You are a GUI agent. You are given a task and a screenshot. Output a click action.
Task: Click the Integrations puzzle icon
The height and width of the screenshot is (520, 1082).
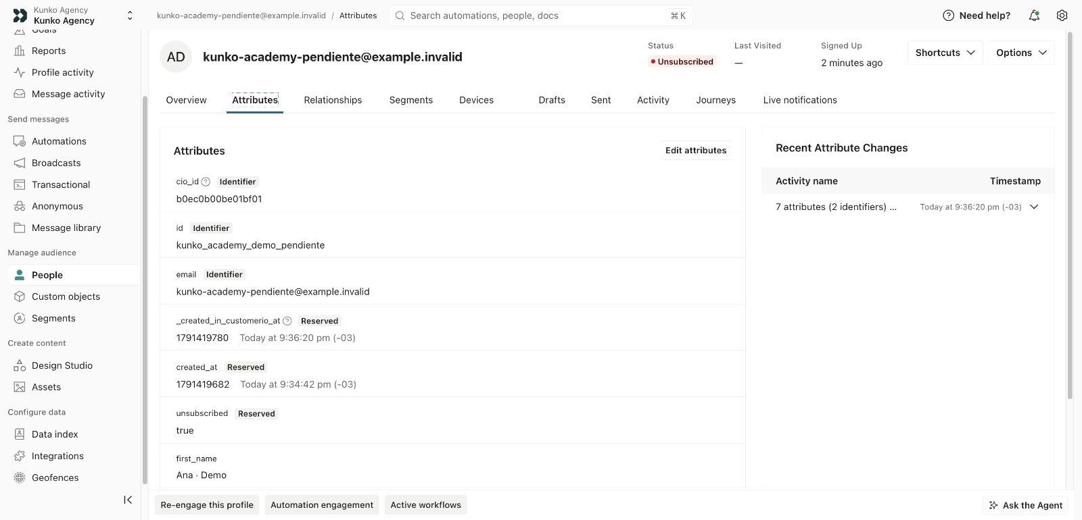(x=20, y=456)
